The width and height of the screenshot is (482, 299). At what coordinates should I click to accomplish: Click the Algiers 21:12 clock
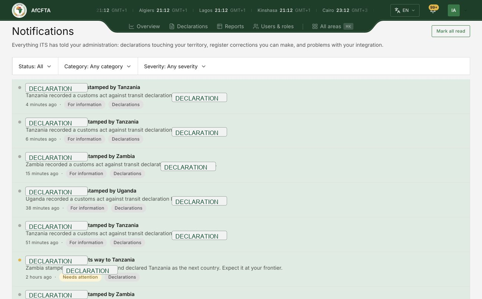click(x=163, y=10)
